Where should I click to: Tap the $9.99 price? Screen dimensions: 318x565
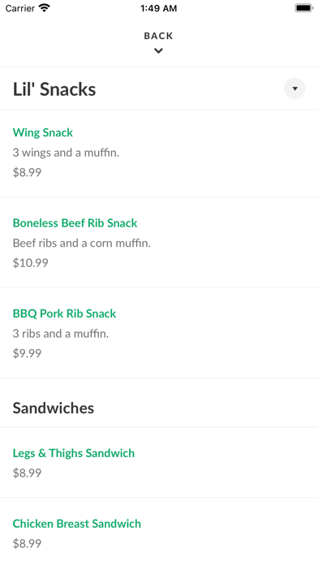click(27, 353)
